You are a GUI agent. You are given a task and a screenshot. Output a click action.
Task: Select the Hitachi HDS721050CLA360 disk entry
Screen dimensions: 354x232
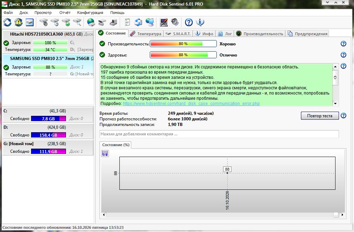click(x=48, y=42)
